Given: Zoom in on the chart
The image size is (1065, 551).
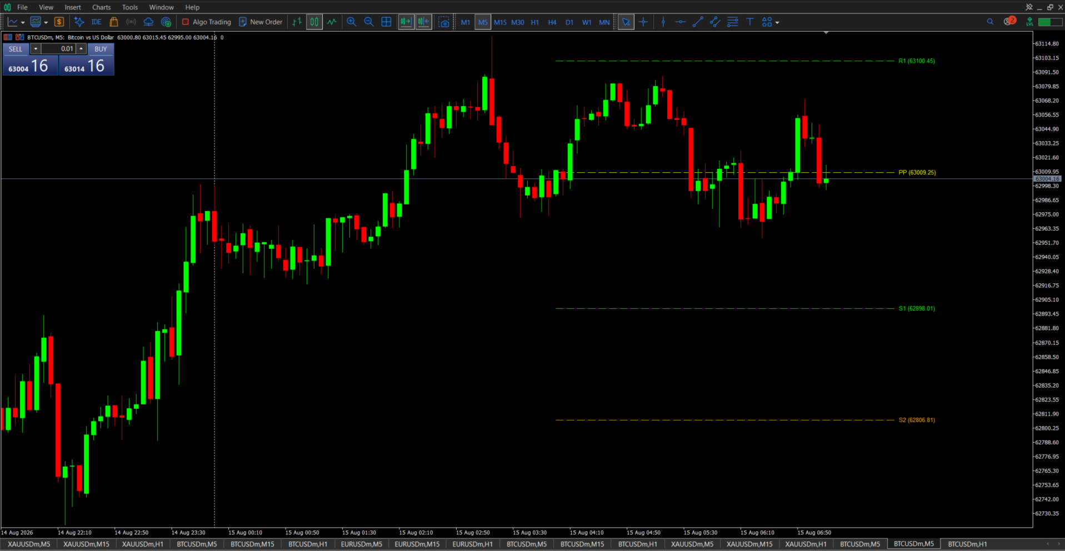Looking at the screenshot, I should click(x=352, y=22).
